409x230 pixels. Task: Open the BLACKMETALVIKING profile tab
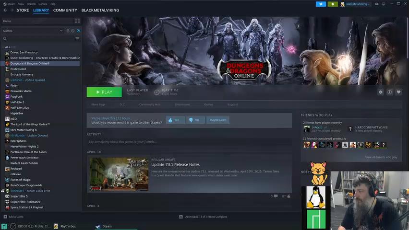point(100,10)
